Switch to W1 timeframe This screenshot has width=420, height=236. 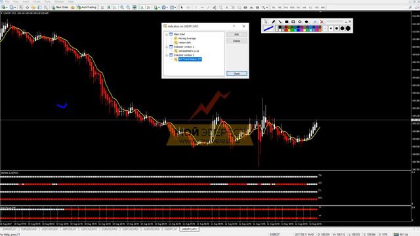(x=317, y=7)
